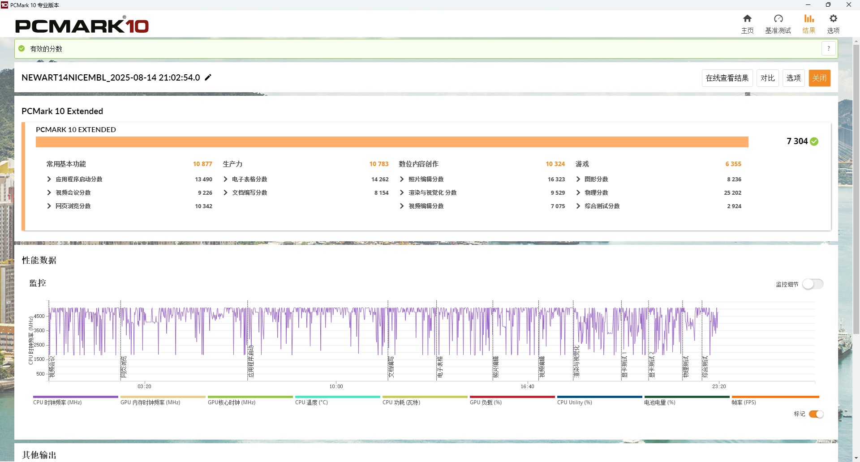Screen dimensions: 860x462
Task: Open the 选项 gear settings icon
Action: (833, 19)
